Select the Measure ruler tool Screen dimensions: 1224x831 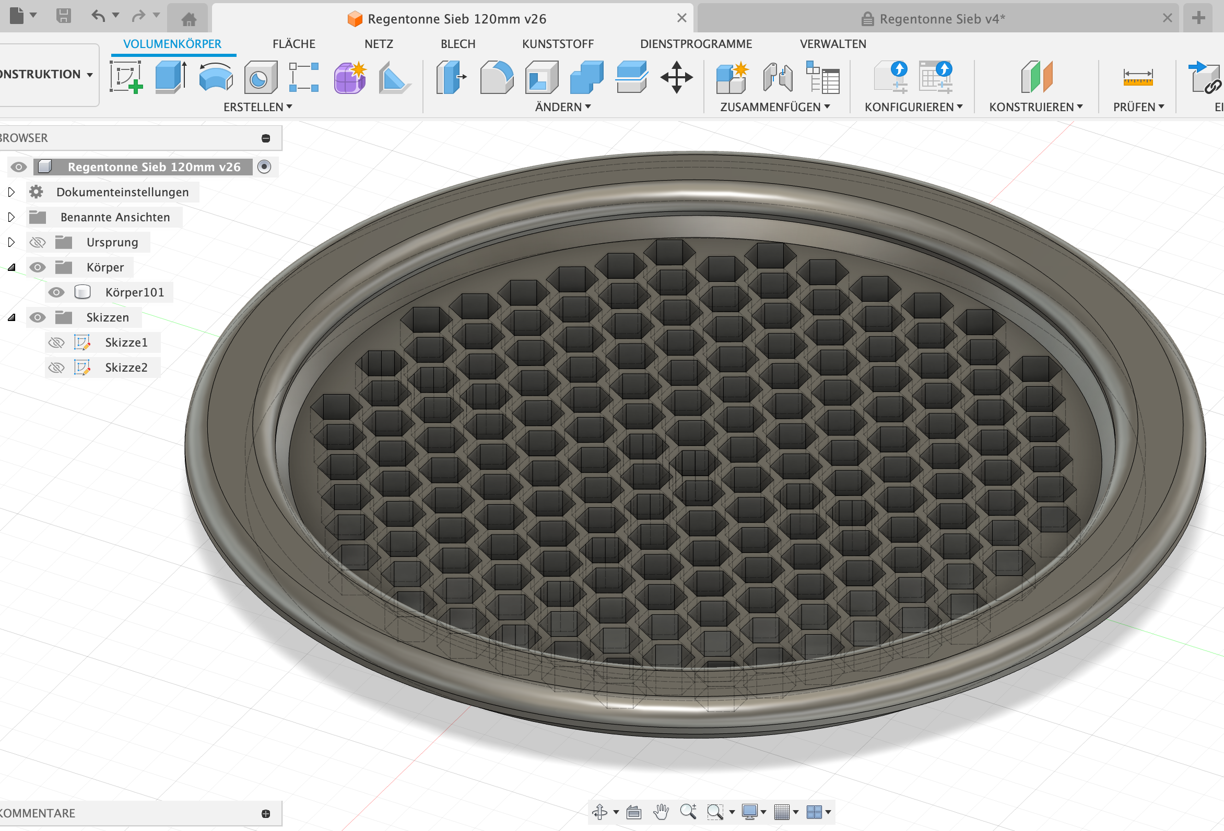tap(1138, 77)
